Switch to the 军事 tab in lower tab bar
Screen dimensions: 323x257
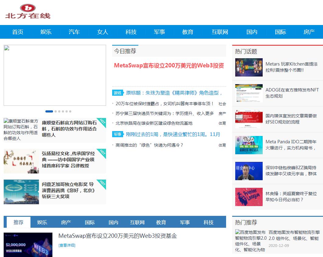point(185,222)
